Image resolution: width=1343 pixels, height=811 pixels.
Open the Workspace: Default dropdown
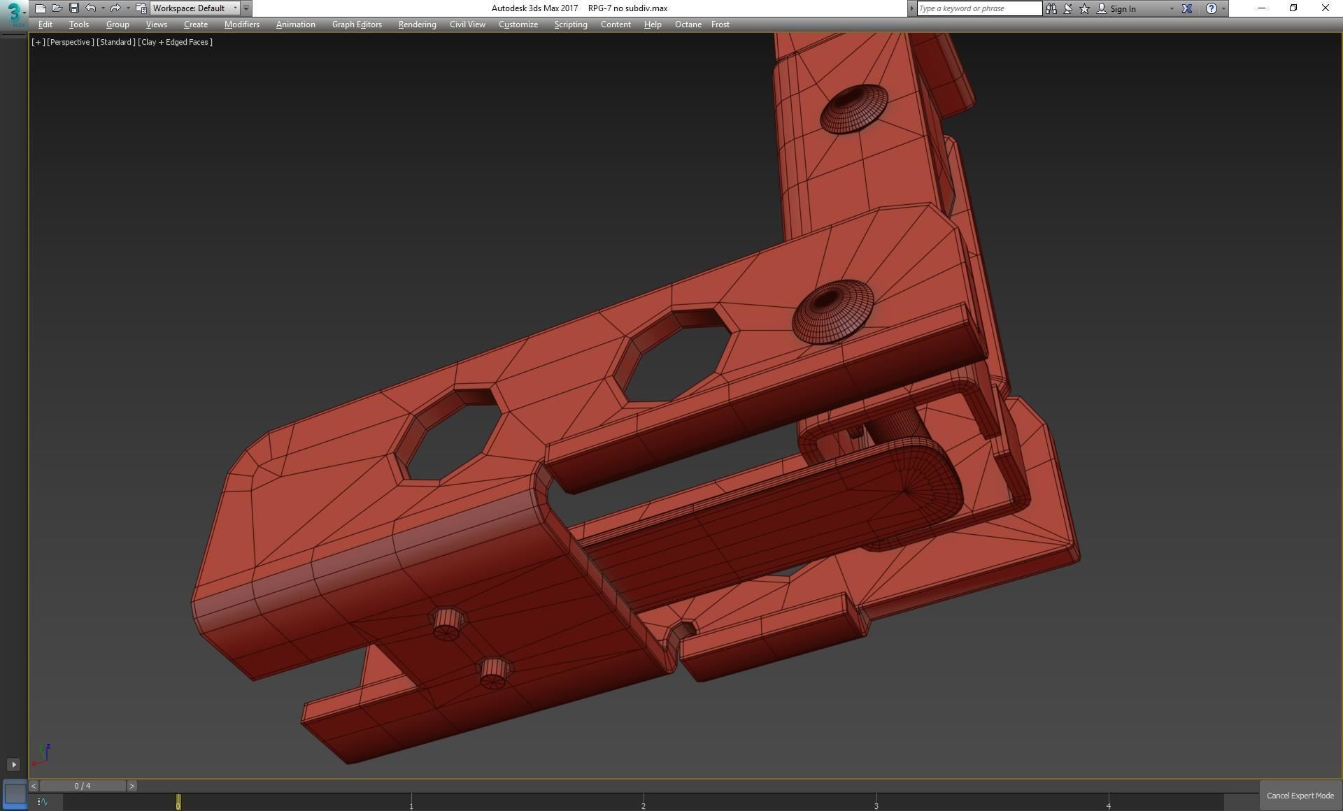pos(194,8)
